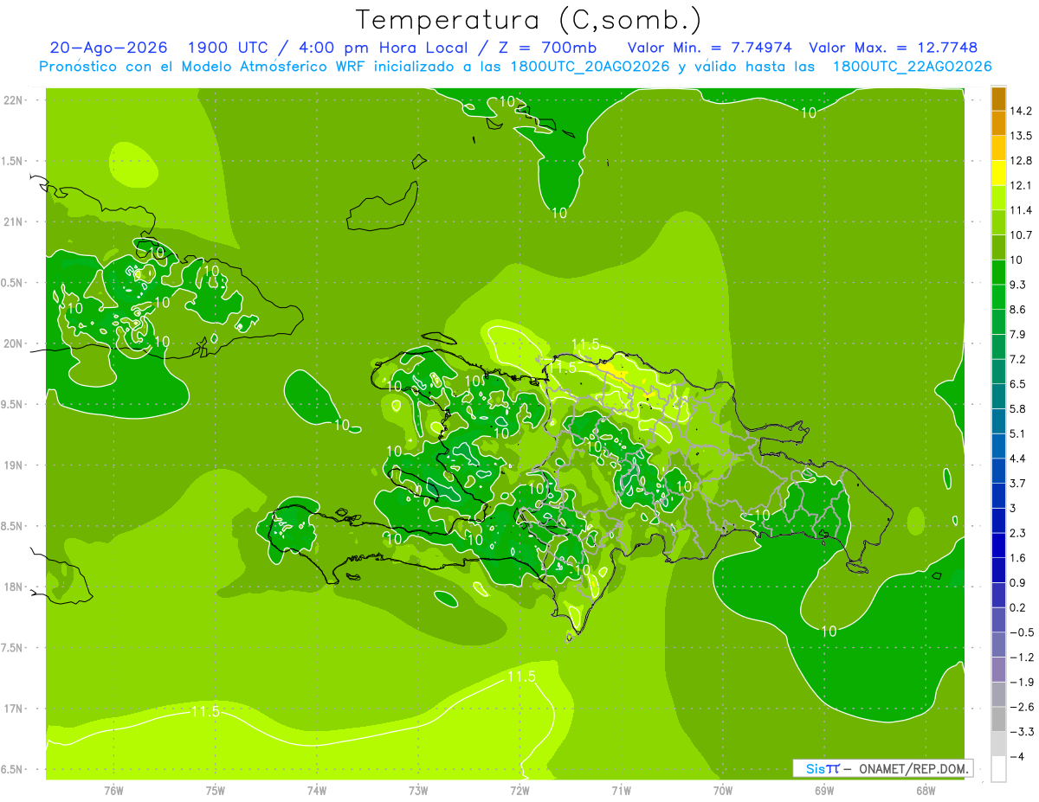Screen dimensions: 1039x802
Task: Click the "-3.3" legend value
Action: pos(1022,732)
